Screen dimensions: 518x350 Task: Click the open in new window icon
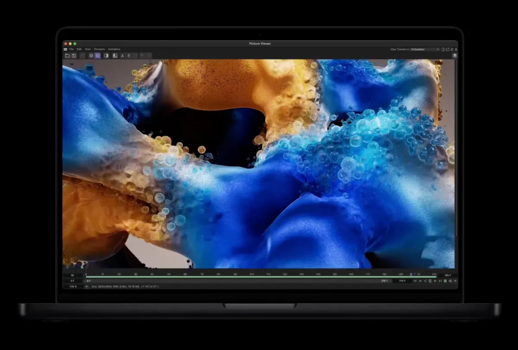point(448,49)
